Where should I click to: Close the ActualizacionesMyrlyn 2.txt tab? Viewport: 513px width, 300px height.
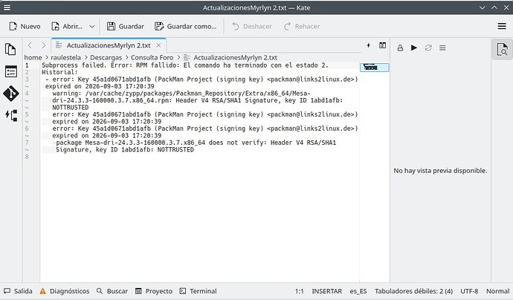[158, 45]
